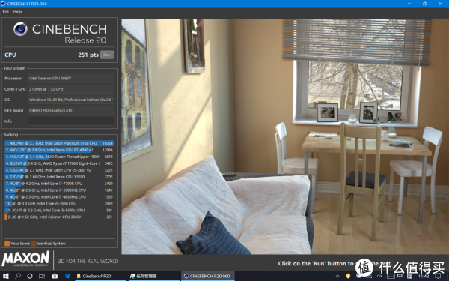Screen dimensions: 449x281
Task: Click in the Info text field
Action: click(x=71, y=121)
